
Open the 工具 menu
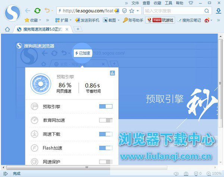(168, 3)
